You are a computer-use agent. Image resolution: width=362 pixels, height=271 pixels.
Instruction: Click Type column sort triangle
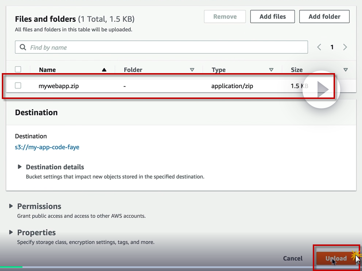click(271, 70)
